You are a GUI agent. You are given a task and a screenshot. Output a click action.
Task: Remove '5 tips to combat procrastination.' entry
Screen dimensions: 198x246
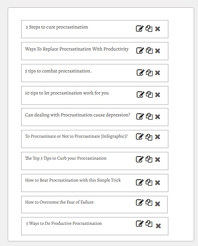coord(158,73)
